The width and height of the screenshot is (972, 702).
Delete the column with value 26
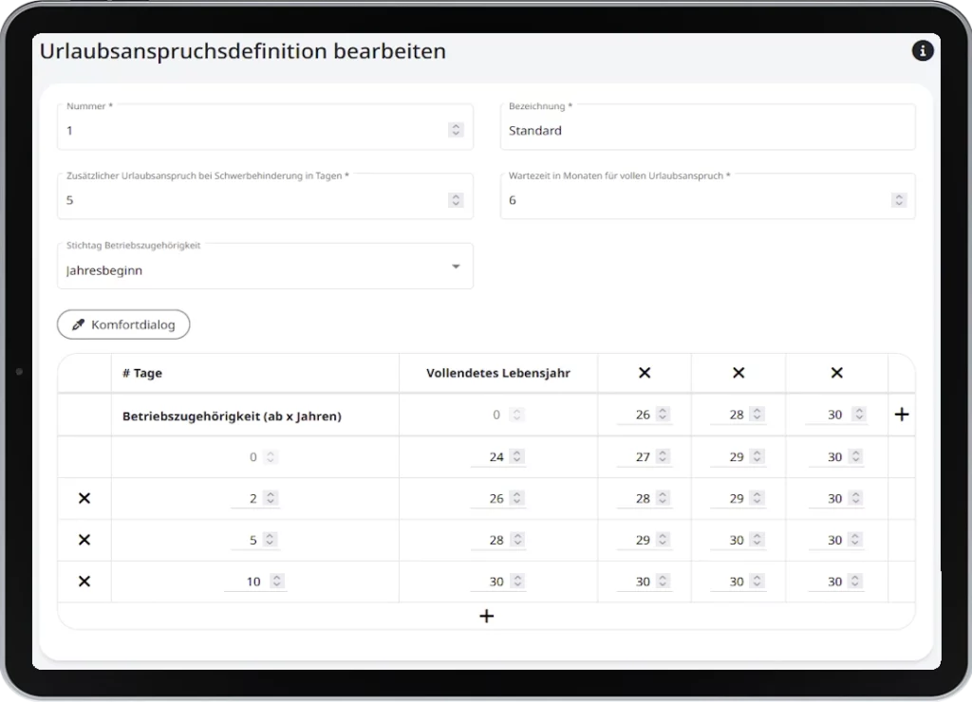(645, 373)
